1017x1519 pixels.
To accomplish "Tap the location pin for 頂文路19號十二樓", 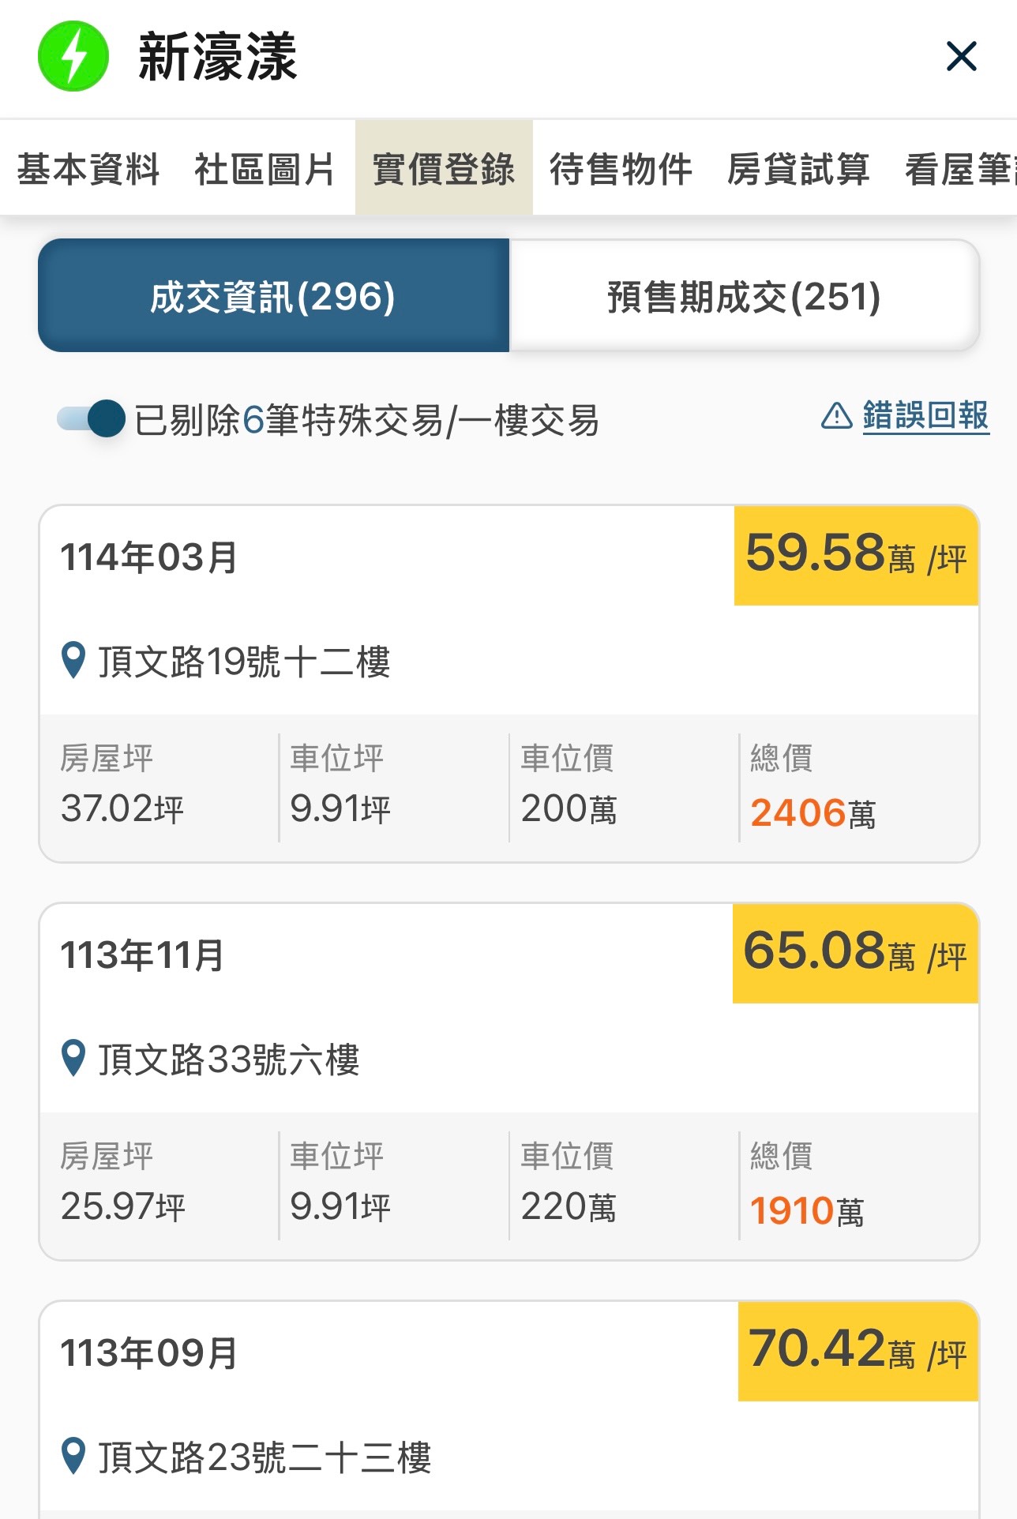I will (73, 661).
